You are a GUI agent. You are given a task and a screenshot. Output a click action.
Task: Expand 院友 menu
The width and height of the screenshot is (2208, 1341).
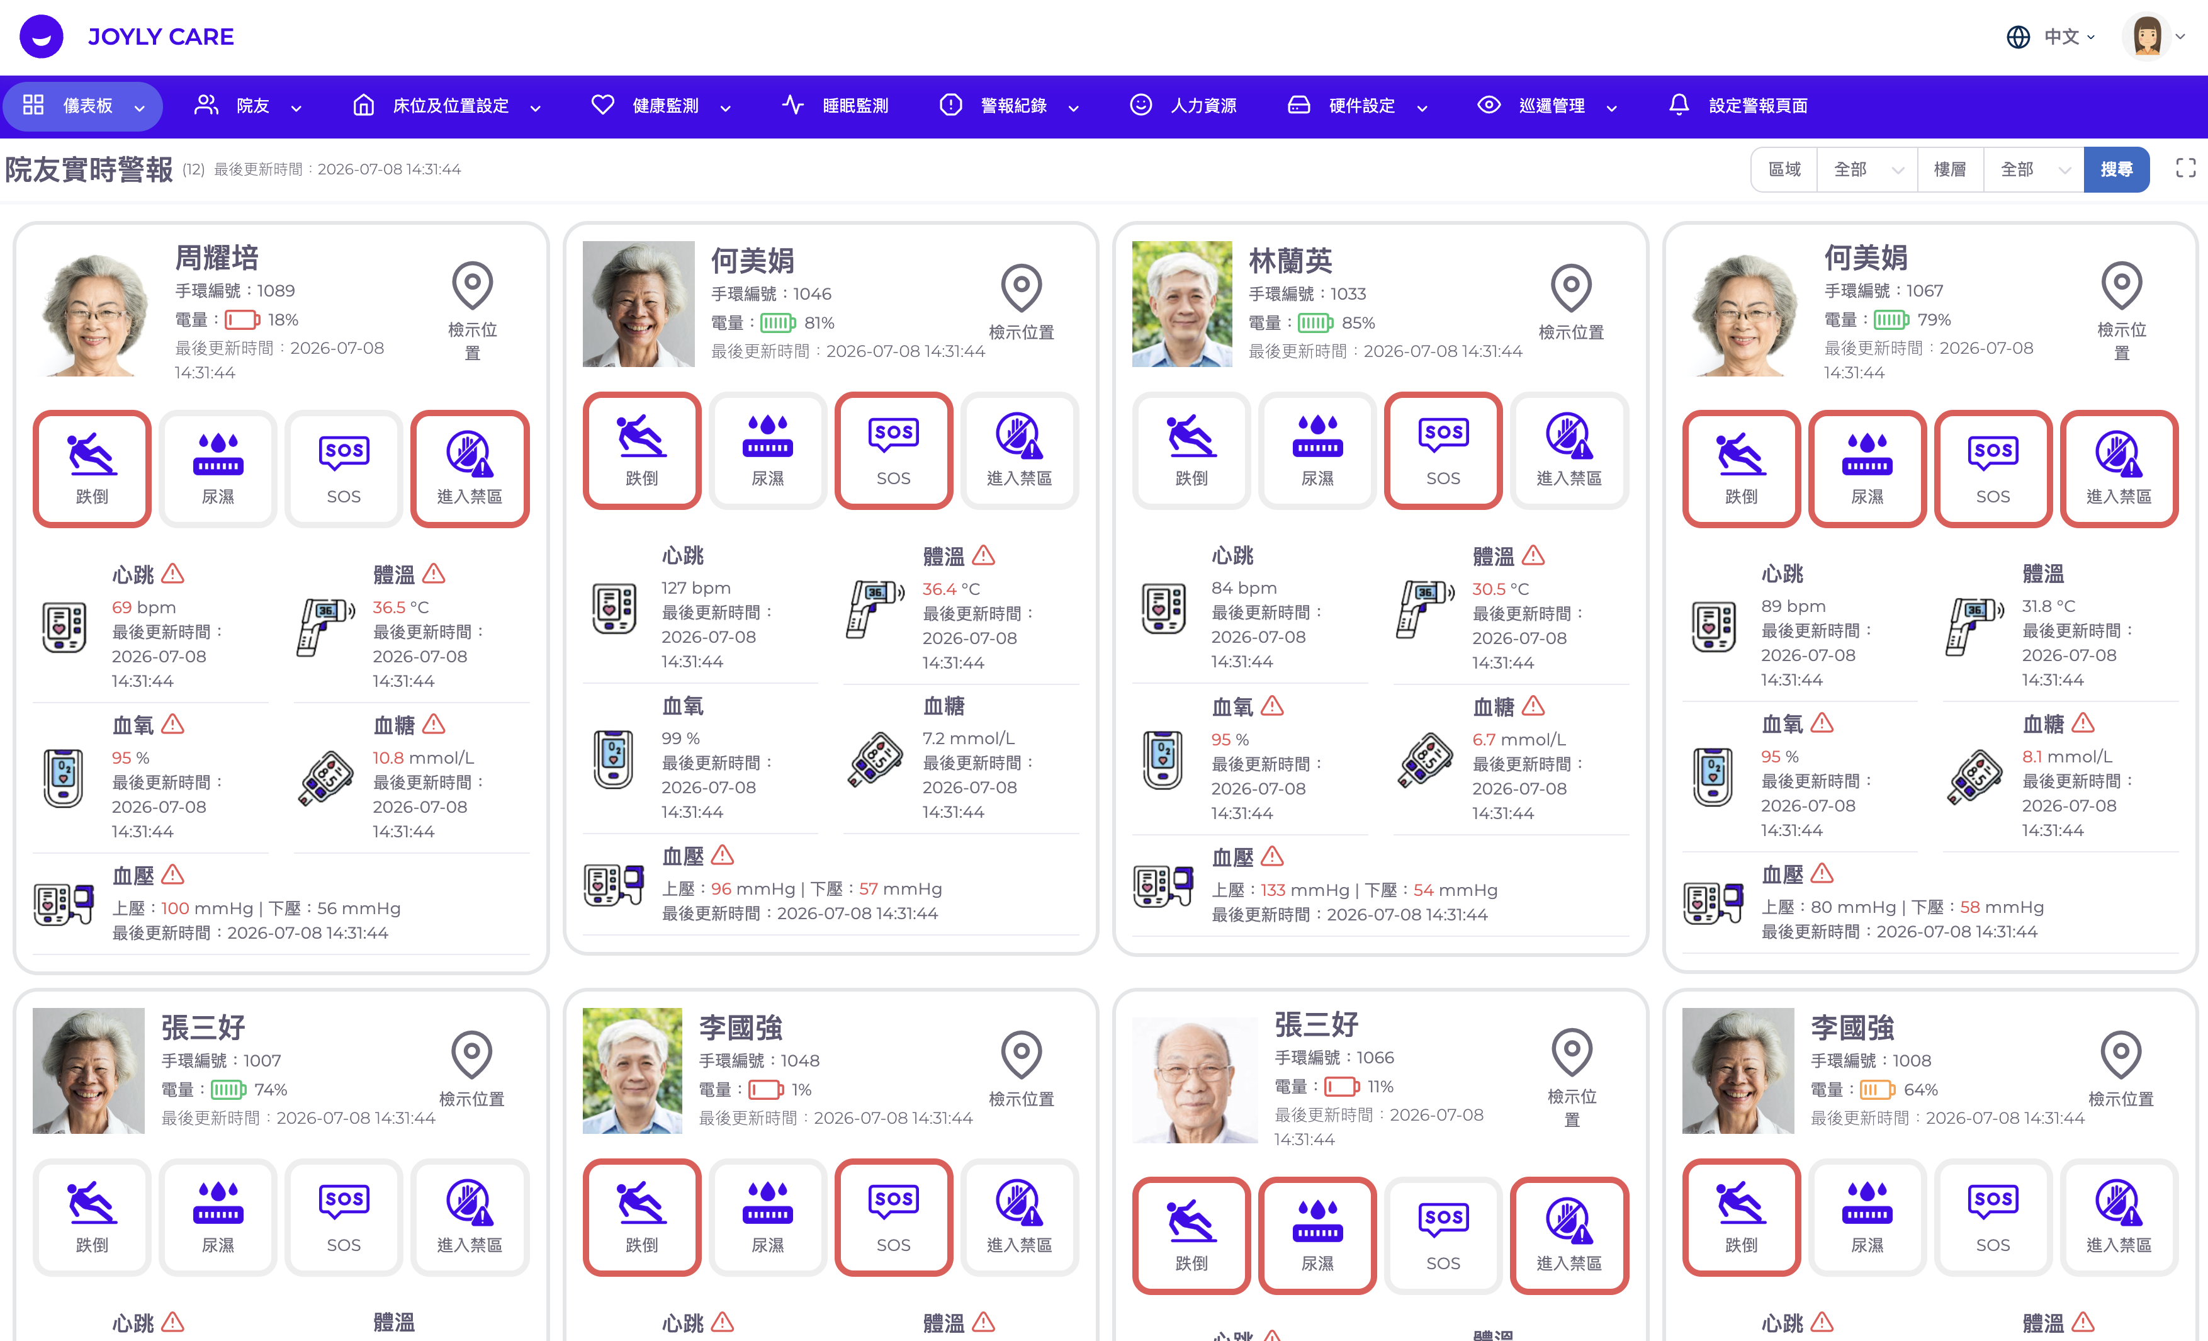coord(248,106)
